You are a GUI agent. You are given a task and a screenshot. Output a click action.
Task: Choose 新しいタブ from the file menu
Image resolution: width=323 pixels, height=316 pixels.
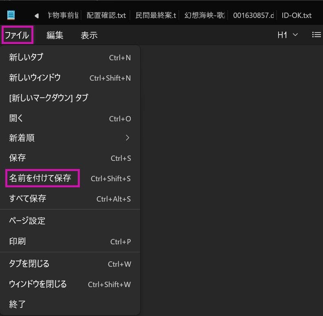click(x=70, y=57)
